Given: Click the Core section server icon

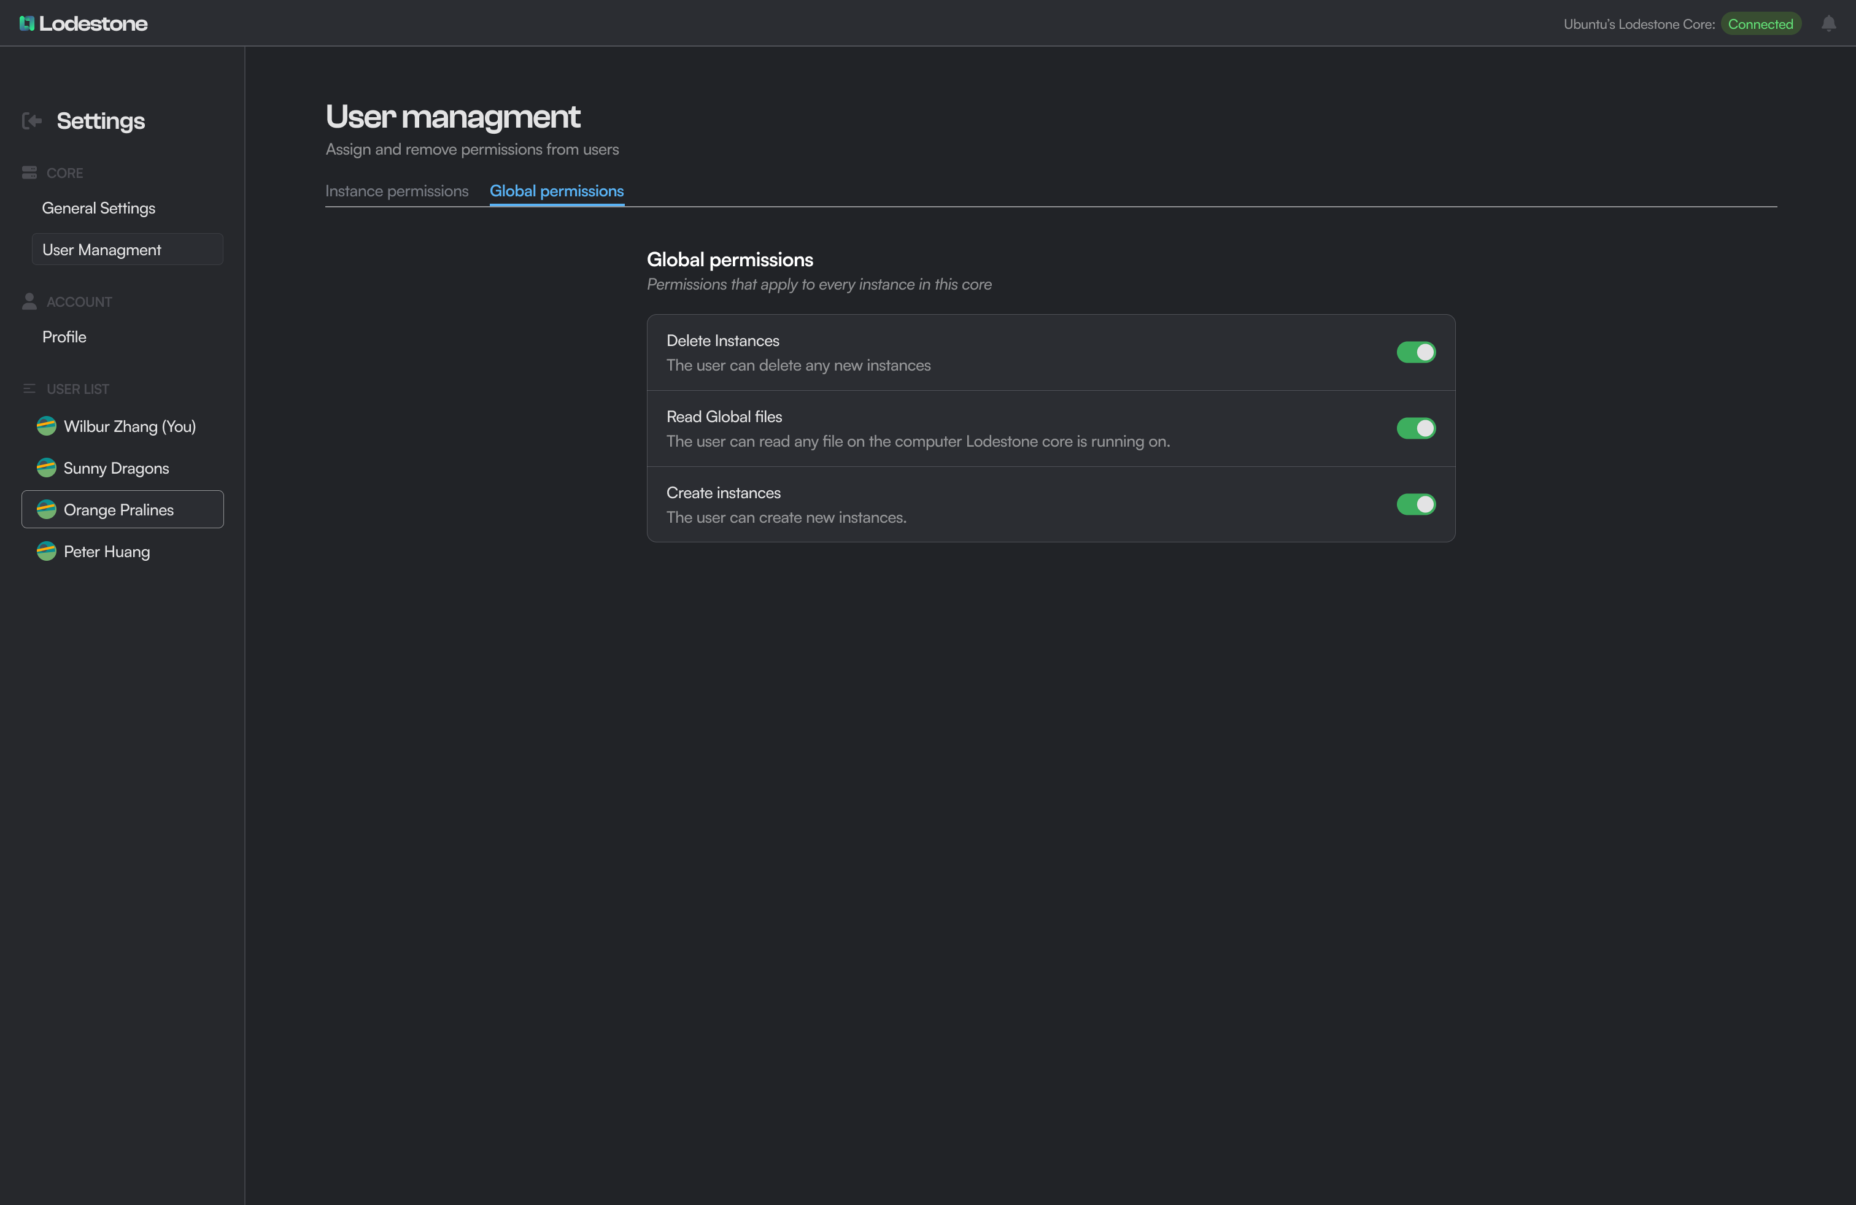Looking at the screenshot, I should (x=29, y=172).
